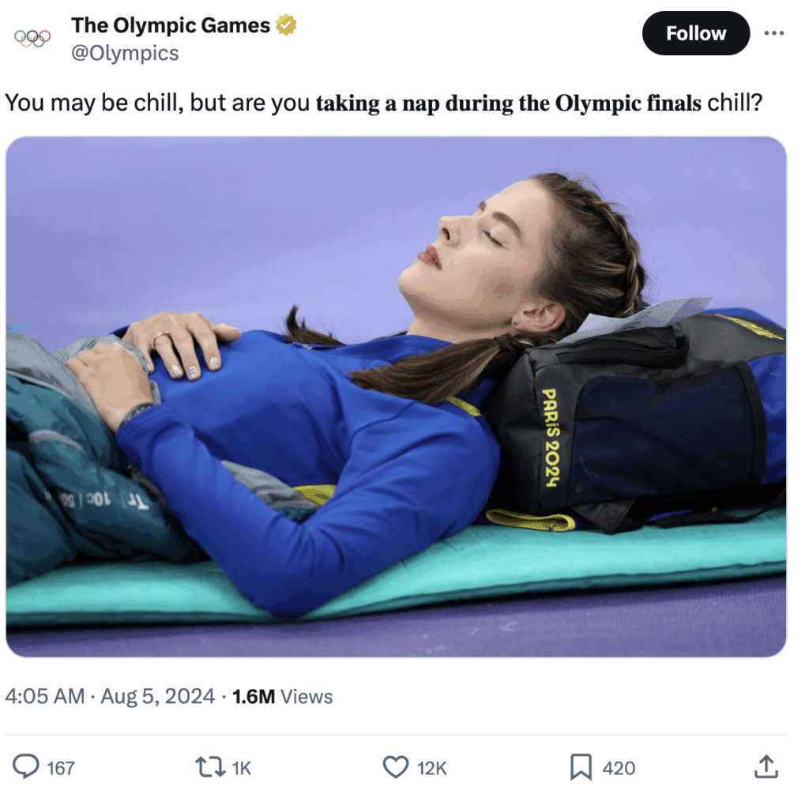The height and width of the screenshot is (794, 809).
Task: Click the 12K likes count
Action: click(x=432, y=768)
